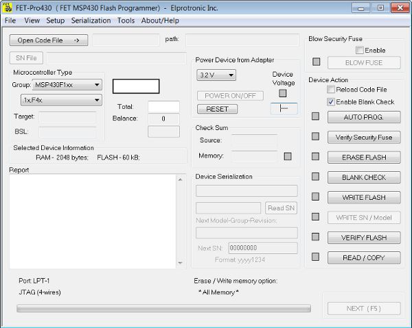Check the Reload Code File option
412x328 pixels.
point(331,89)
